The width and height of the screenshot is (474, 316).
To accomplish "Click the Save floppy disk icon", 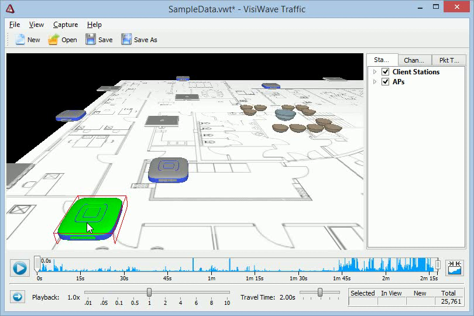I will click(x=90, y=40).
